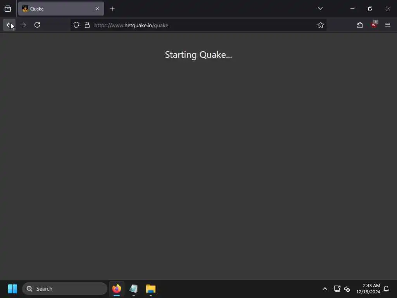This screenshot has height=298, width=397.
Task: Restore down the Firefox window
Action: coord(370,9)
